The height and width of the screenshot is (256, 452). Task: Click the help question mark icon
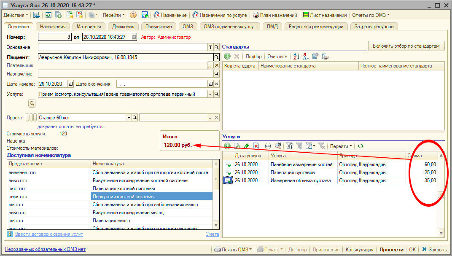point(133,15)
